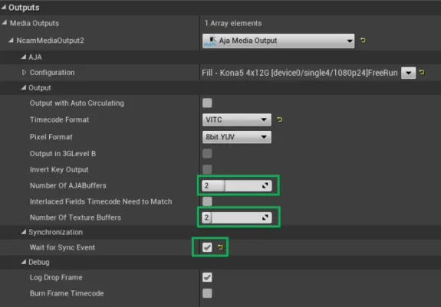Screen dimensions: 441x307
Task: Click Interlaced Fields Timecode Need to Match label
Action: click(100, 202)
